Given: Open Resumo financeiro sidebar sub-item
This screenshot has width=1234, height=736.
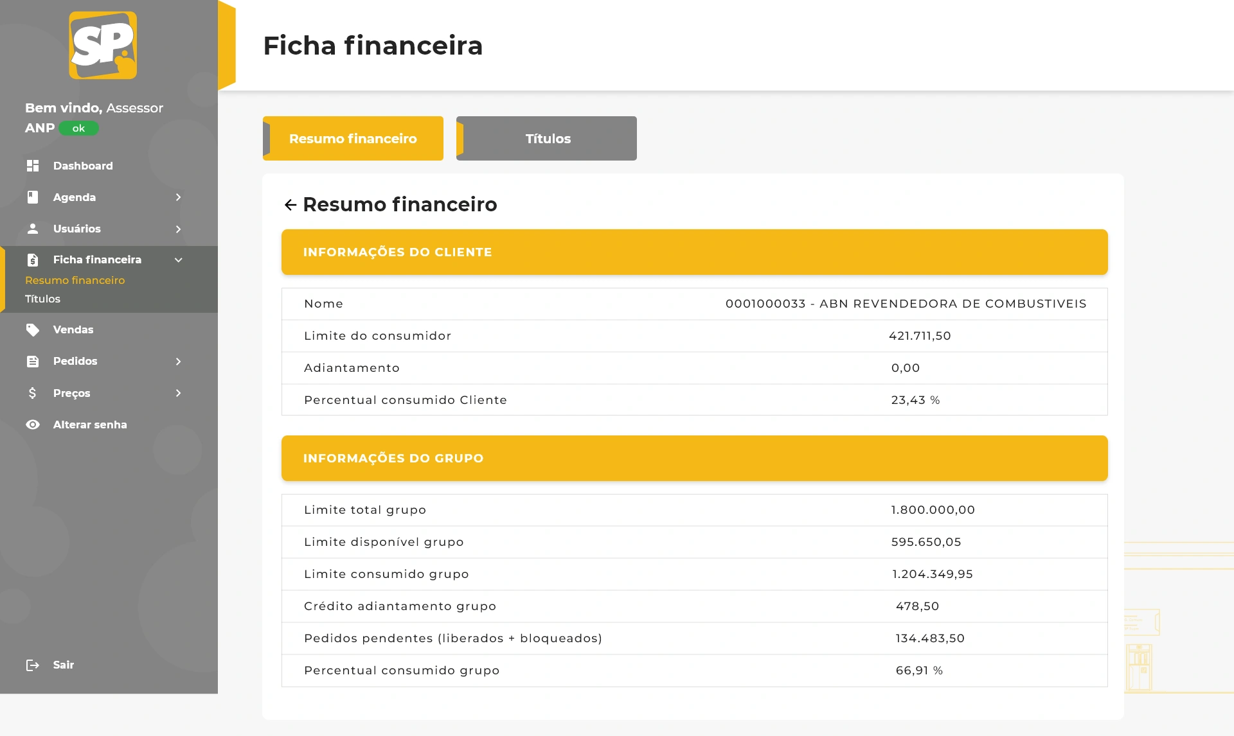Looking at the screenshot, I should (x=75, y=281).
